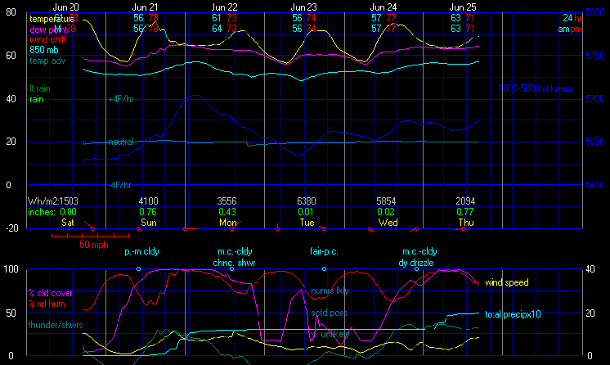Click the 2094 solar energy value
Viewport: 610px width, 365px height.
click(465, 201)
